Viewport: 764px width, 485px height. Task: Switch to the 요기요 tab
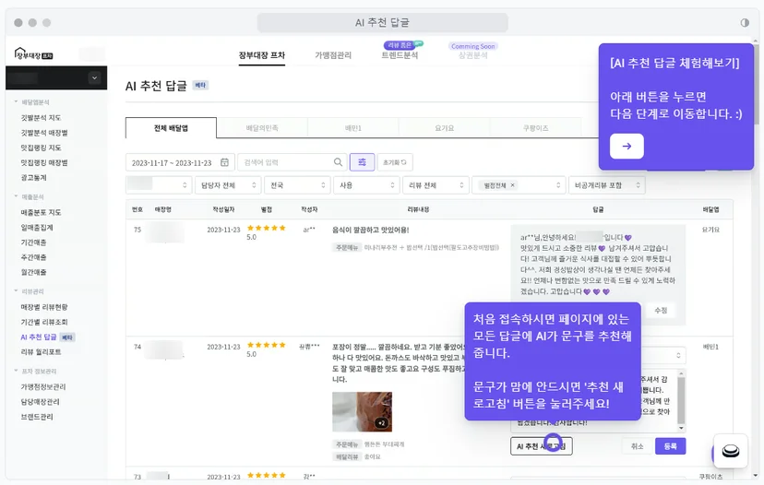click(x=445, y=128)
